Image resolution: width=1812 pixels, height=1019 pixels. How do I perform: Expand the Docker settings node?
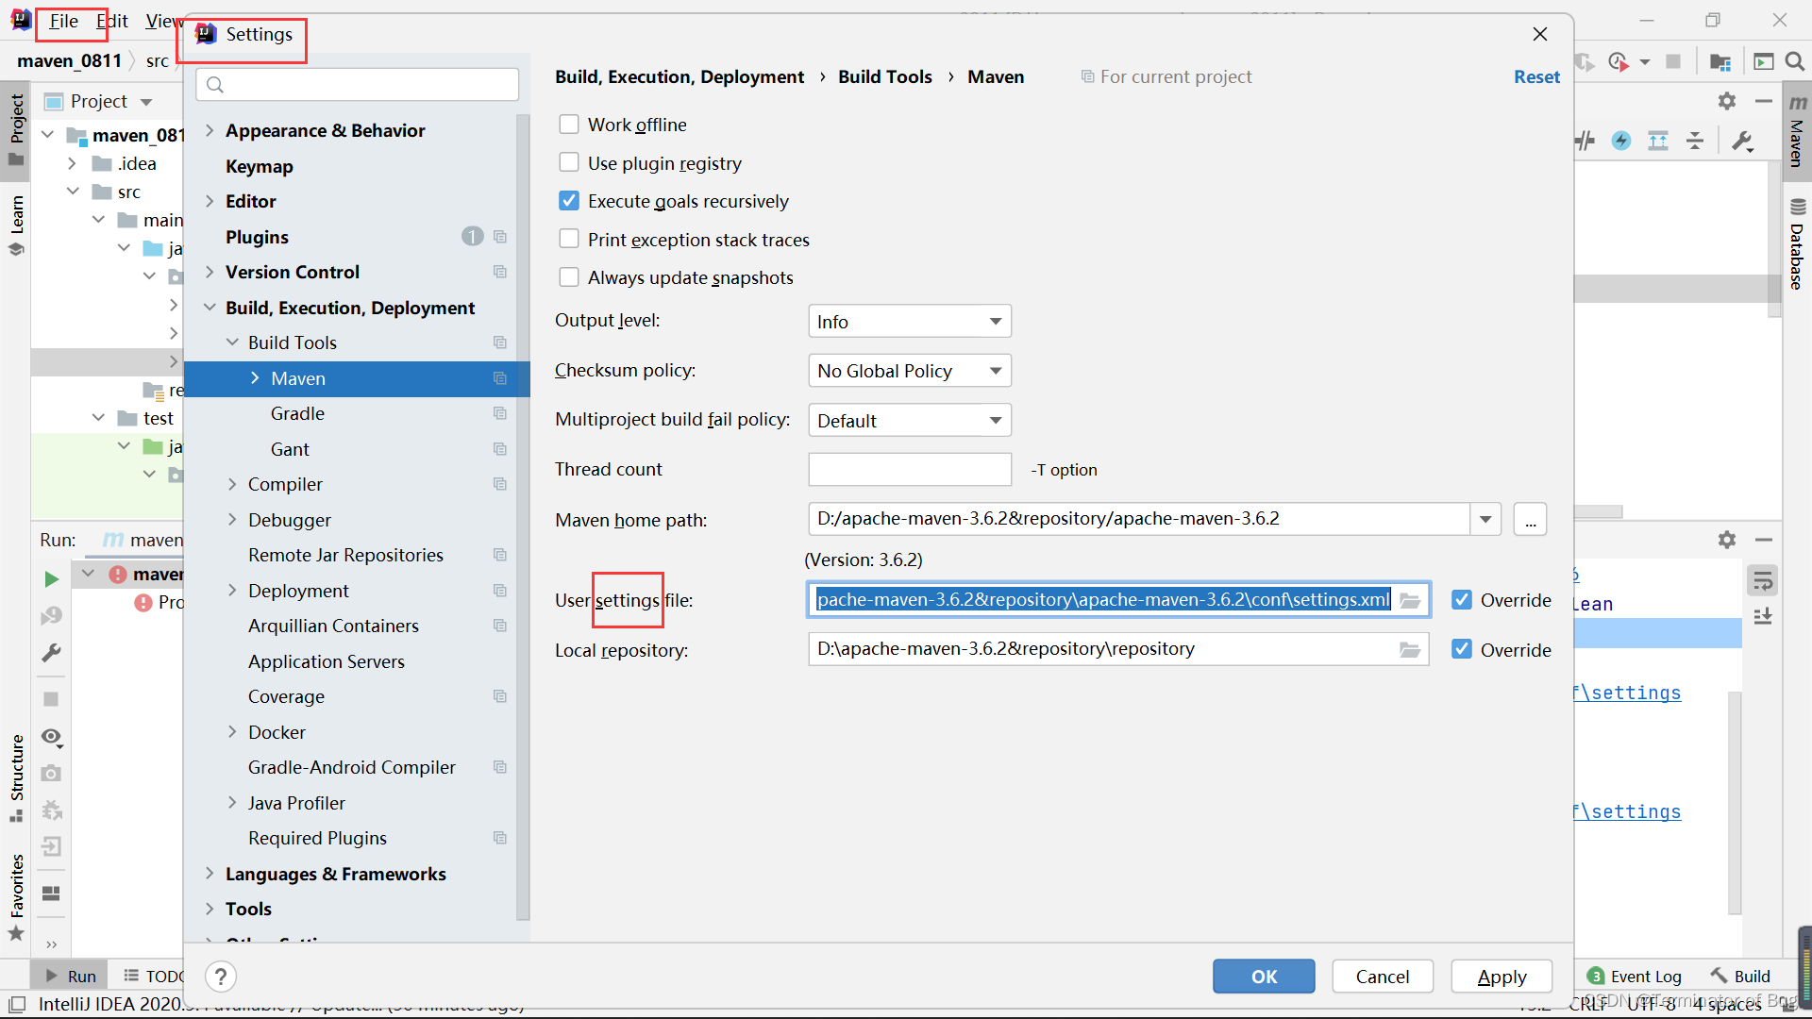pyautogui.click(x=232, y=732)
